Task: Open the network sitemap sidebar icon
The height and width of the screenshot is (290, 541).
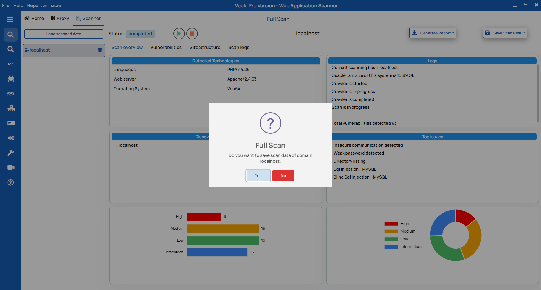Action: click(x=11, y=108)
